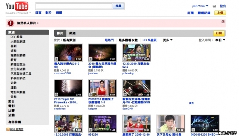This screenshot has height=136, width=239.
Task: Open the RSS feed icon
Action: [8, 129]
